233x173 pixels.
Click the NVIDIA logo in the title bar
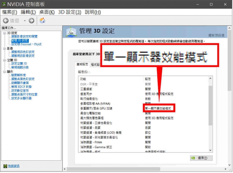coord(4,4)
